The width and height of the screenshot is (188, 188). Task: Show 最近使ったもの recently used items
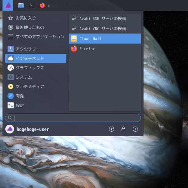pos(36,27)
